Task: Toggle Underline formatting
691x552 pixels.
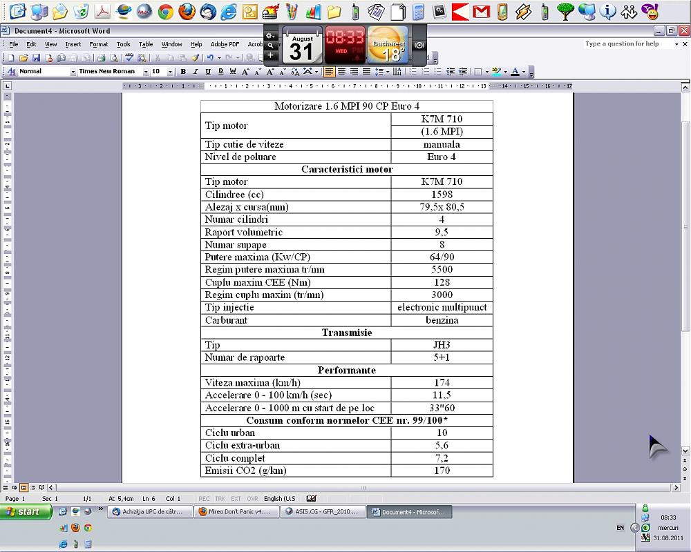Action: (x=208, y=71)
